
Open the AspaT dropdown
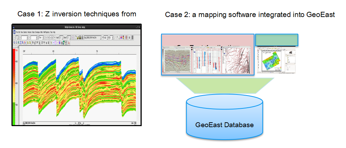pyautogui.click(x=61, y=38)
